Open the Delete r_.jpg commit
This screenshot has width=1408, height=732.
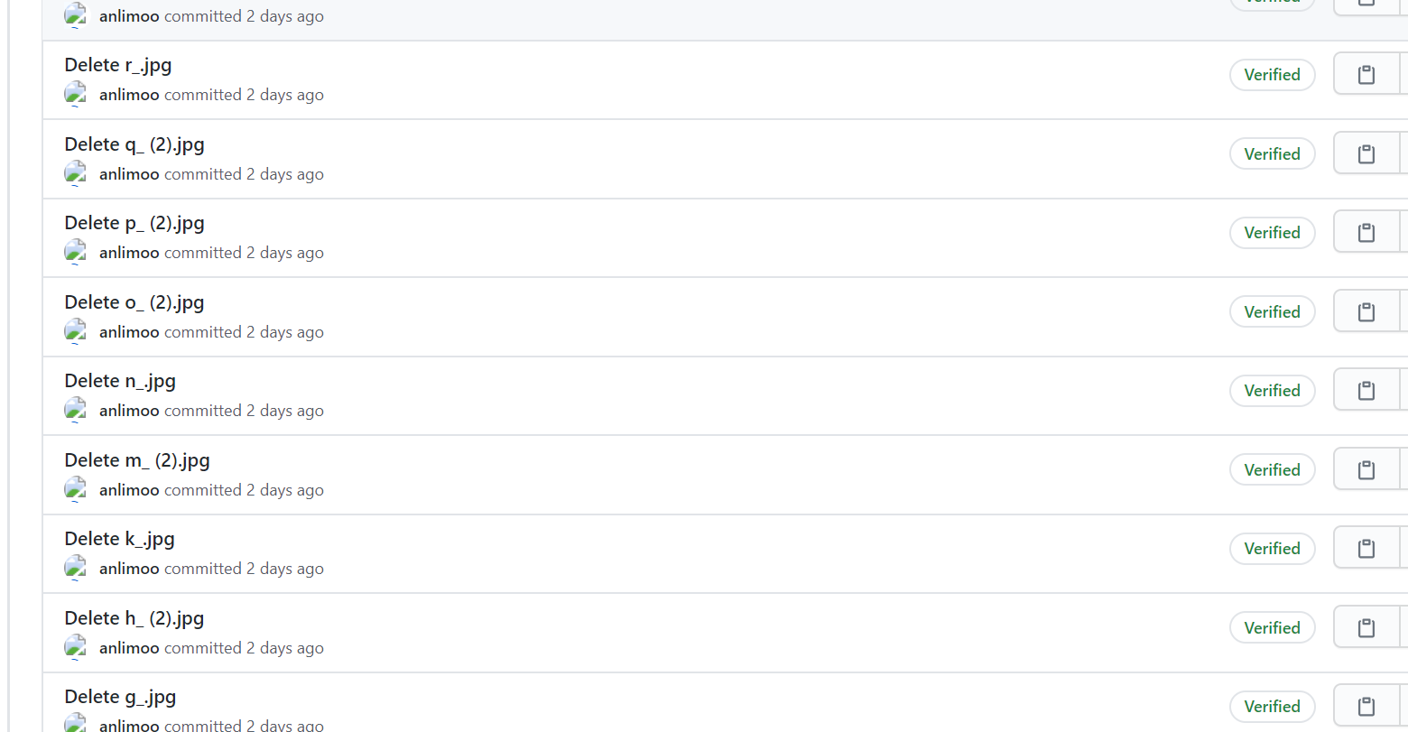pos(117,65)
